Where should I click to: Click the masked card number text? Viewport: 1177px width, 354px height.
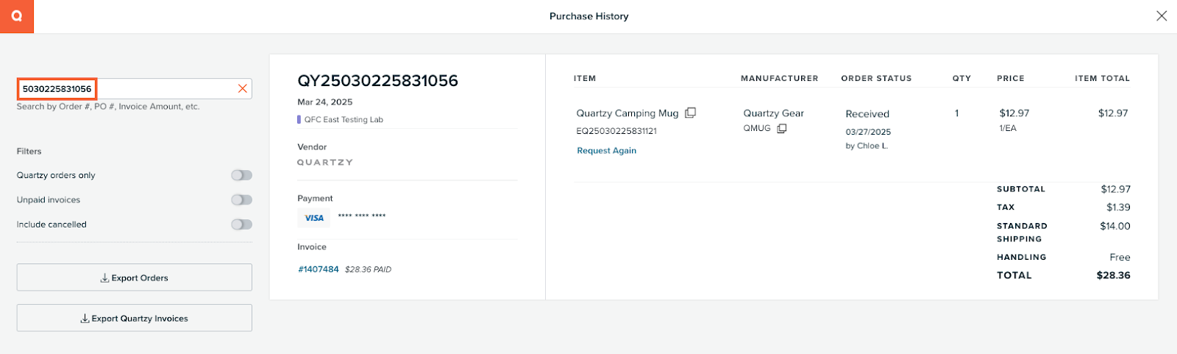pos(362,216)
